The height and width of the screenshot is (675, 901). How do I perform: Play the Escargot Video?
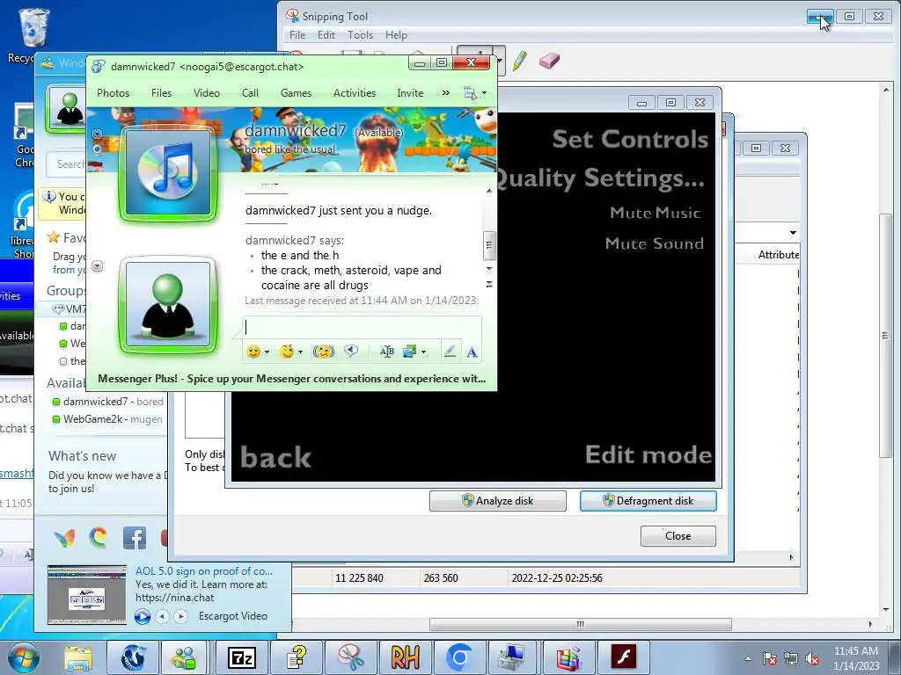tap(143, 617)
